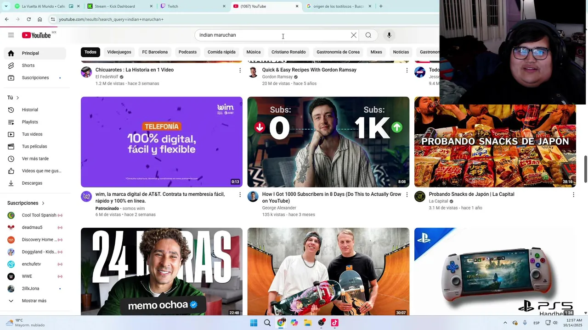The height and width of the screenshot is (330, 588).
Task: Open Videos que me gustan list
Action: [x=35, y=171]
